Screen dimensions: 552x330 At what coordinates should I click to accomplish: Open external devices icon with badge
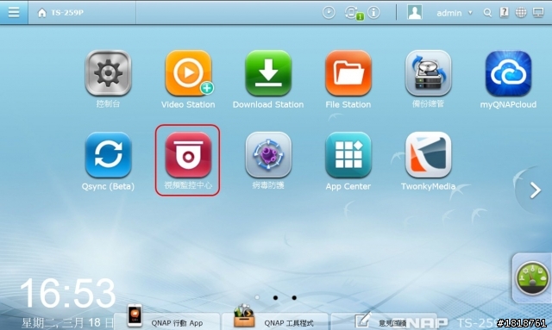353,13
